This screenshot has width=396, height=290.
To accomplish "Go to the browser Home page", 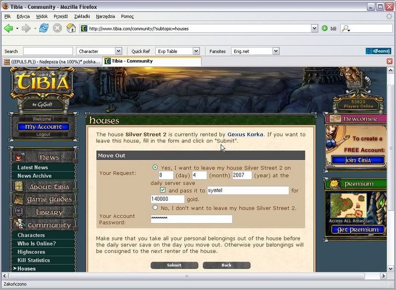I will 71,28.
